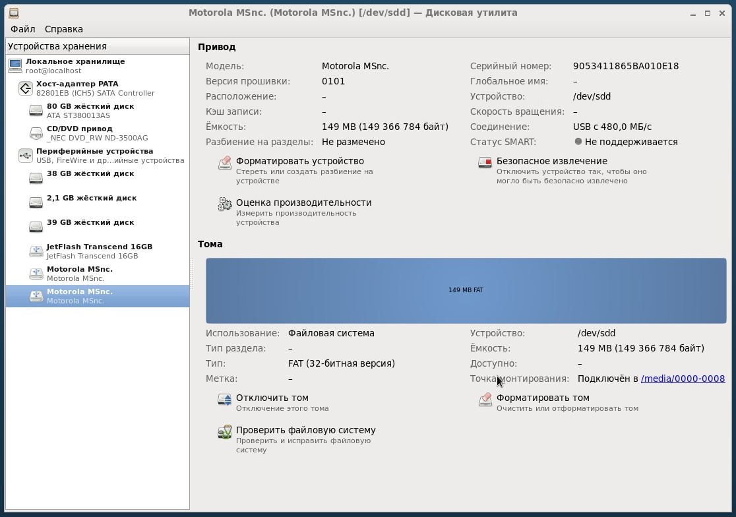Click the Не поддерживается SMART status text
The image size is (736, 517).
pos(631,142)
